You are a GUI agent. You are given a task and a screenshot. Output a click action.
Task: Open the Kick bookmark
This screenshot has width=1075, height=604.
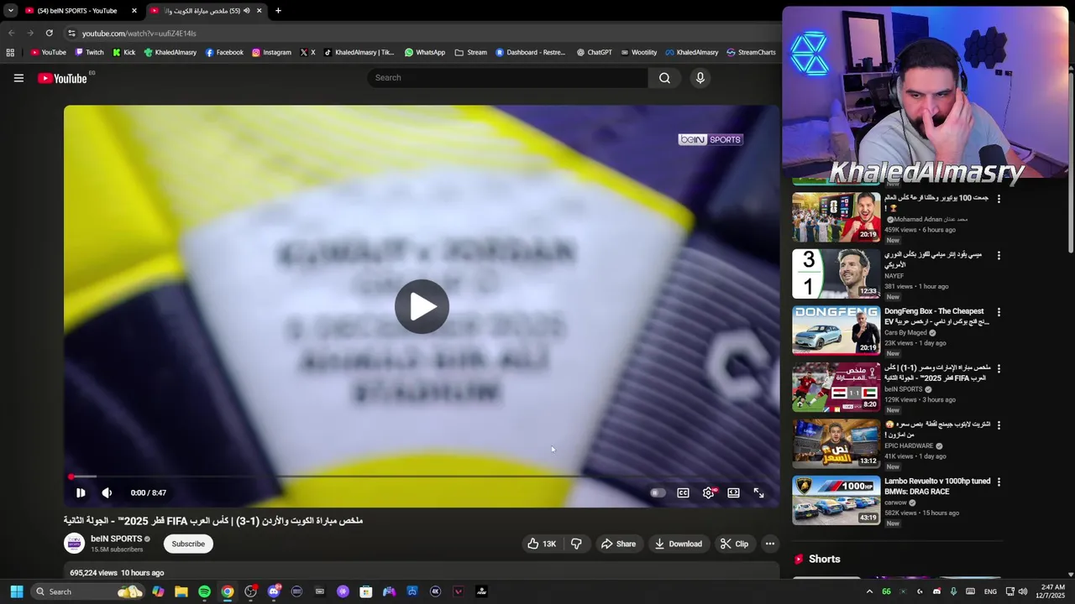tap(123, 52)
